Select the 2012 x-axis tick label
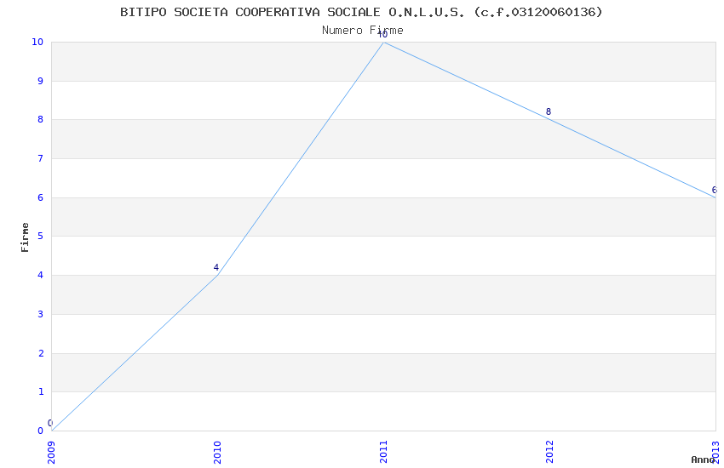Screen dimensions: 724x468 click(549, 453)
